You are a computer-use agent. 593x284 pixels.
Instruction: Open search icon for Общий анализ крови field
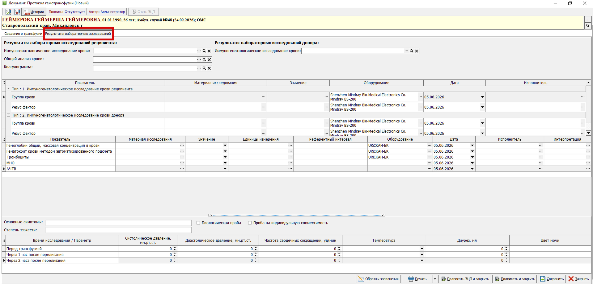click(204, 60)
